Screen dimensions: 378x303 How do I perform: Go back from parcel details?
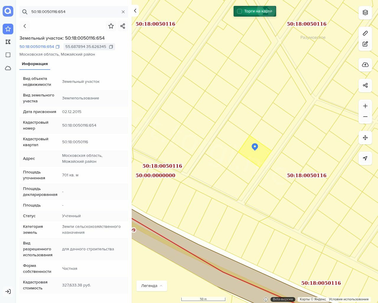[25, 26]
